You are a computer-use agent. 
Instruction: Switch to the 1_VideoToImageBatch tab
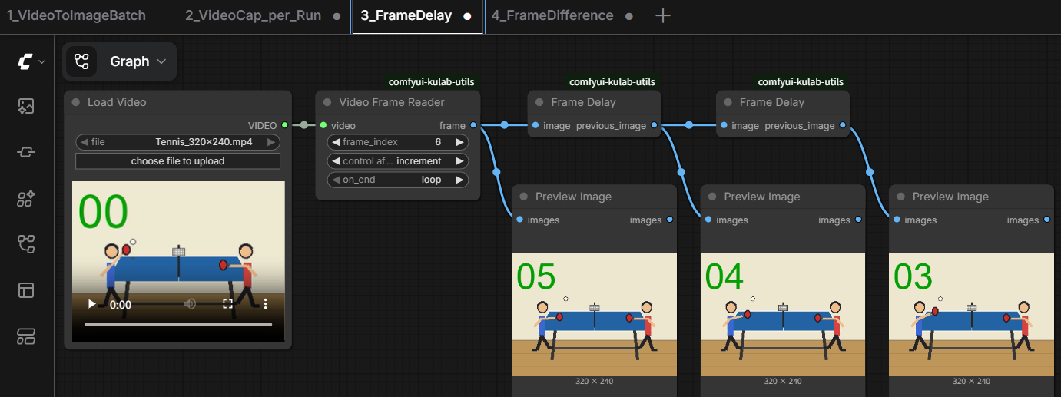[x=76, y=15]
